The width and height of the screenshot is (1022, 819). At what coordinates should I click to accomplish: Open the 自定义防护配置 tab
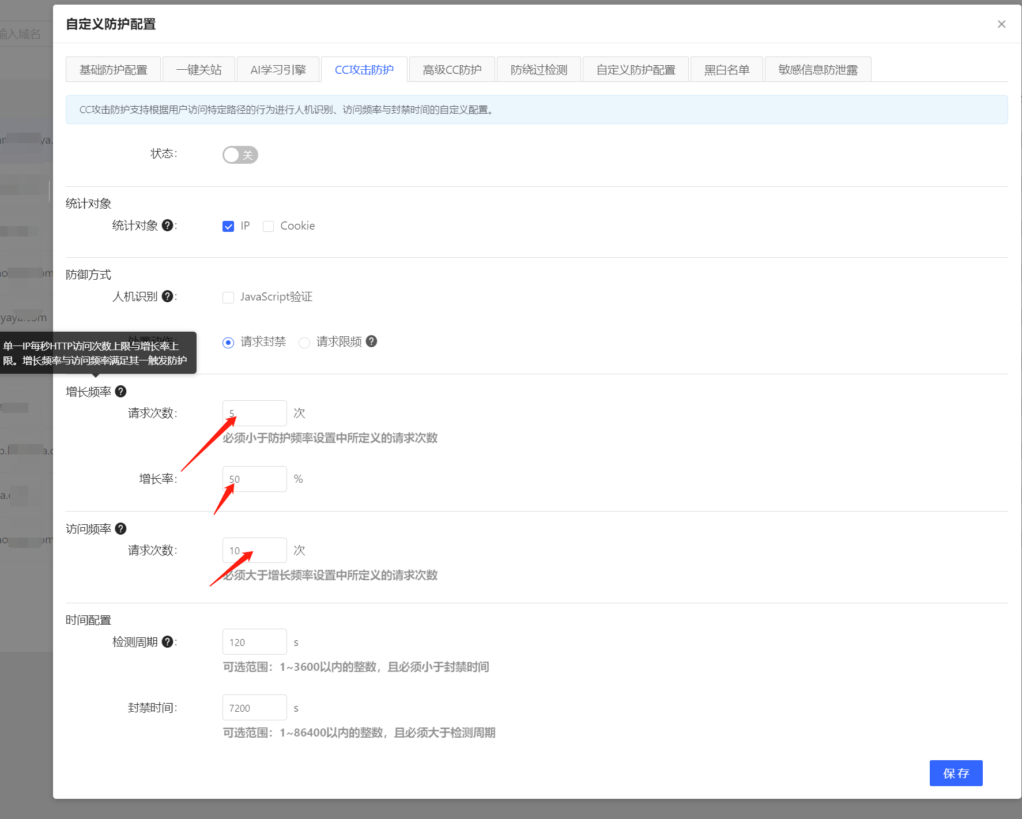(636, 70)
